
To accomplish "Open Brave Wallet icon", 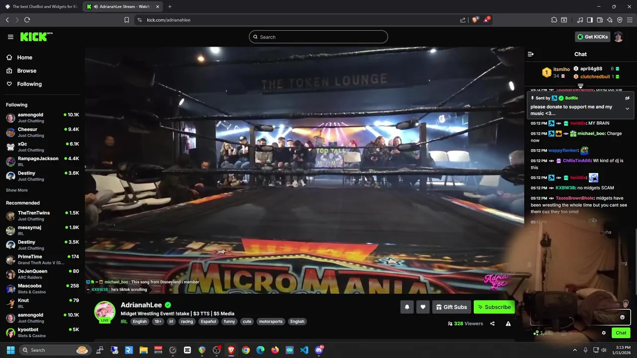I will [x=600, y=20].
